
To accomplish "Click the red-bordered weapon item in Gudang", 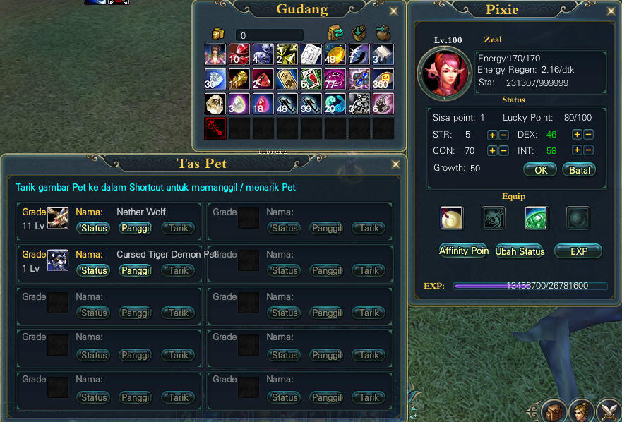I will pyautogui.click(x=215, y=128).
